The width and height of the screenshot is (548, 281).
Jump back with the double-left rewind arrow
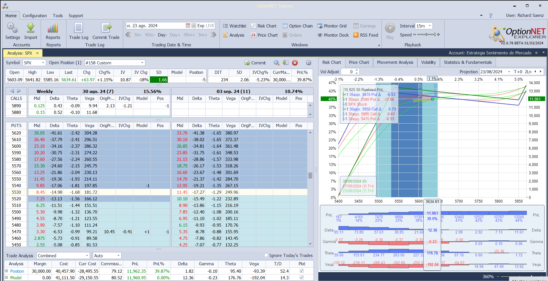pos(128,35)
